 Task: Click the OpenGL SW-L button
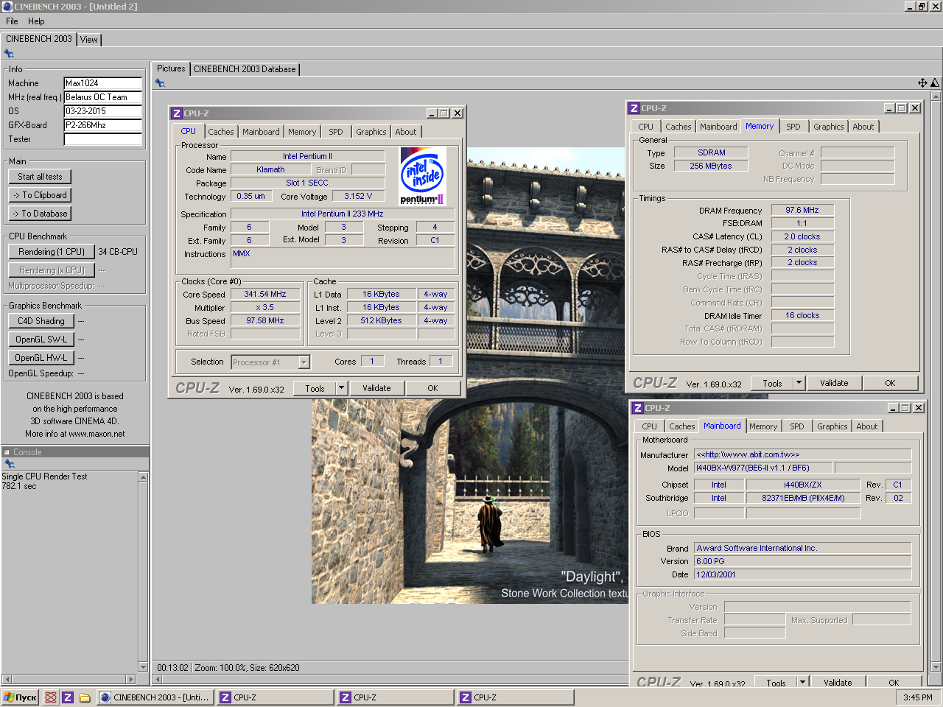[41, 340]
